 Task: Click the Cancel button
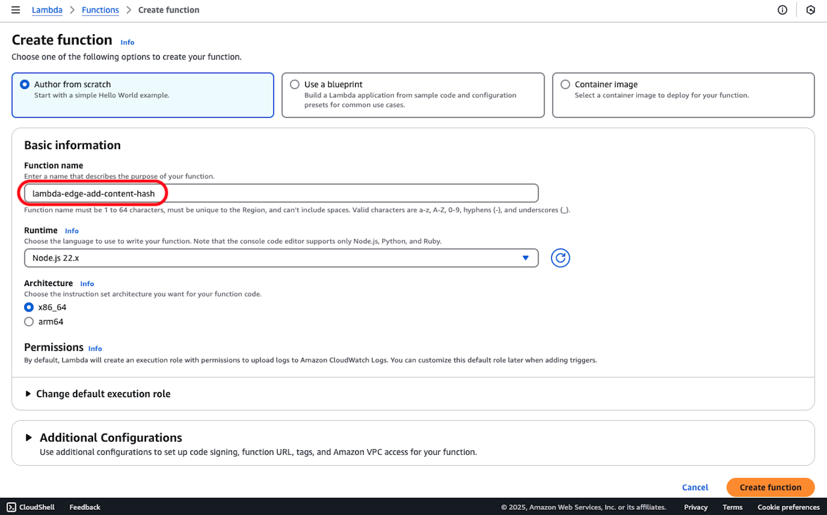click(x=695, y=488)
